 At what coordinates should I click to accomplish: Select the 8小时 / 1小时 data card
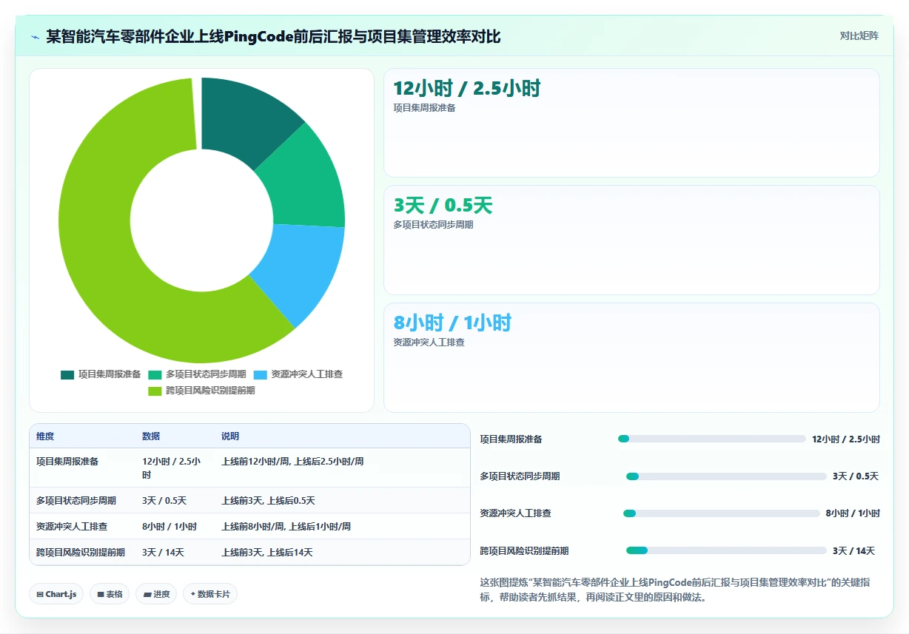click(x=631, y=357)
